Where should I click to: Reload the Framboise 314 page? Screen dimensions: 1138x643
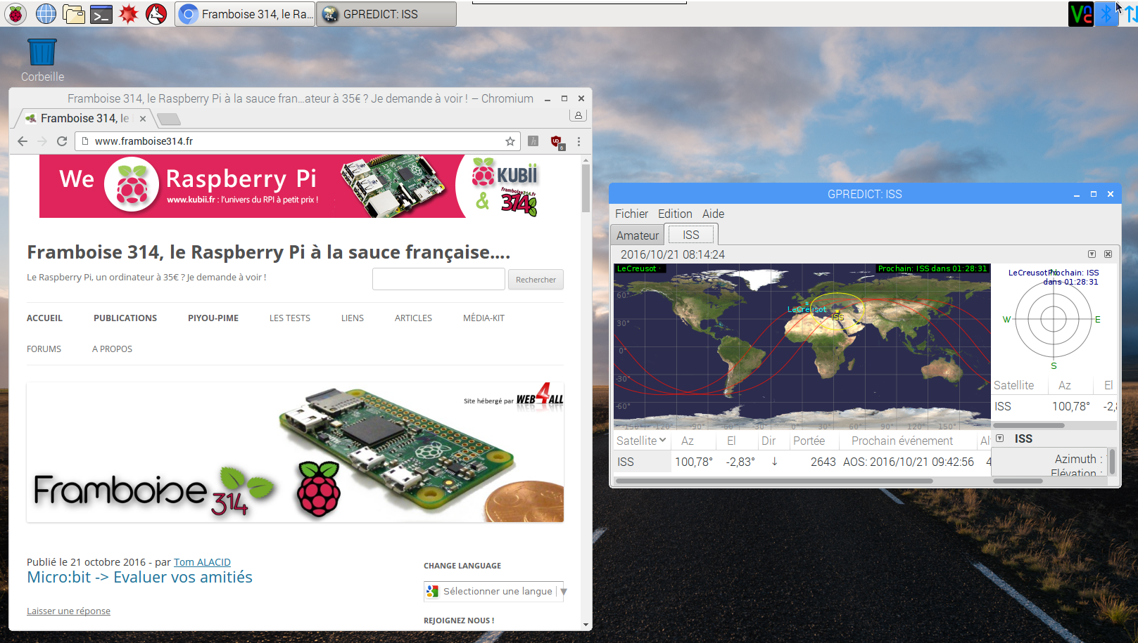62,141
